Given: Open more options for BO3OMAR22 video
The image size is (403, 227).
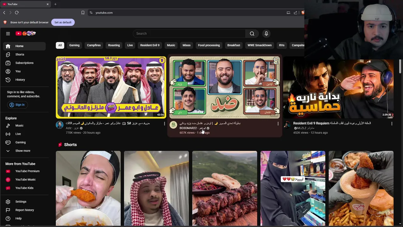Looking at the screenshot, I should (x=278, y=124).
